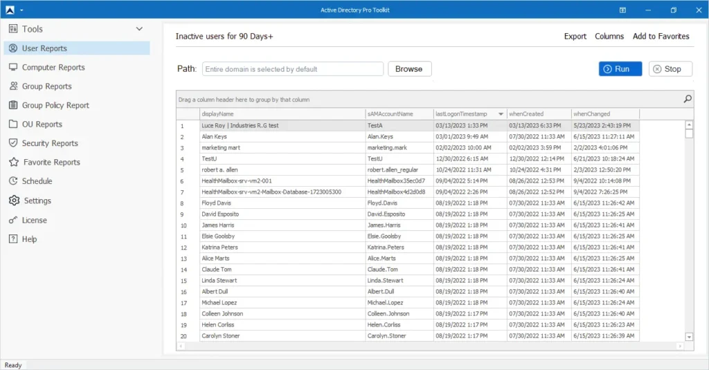The image size is (709, 370).
Task: Select the Claude Tom display name
Action: pos(282,269)
